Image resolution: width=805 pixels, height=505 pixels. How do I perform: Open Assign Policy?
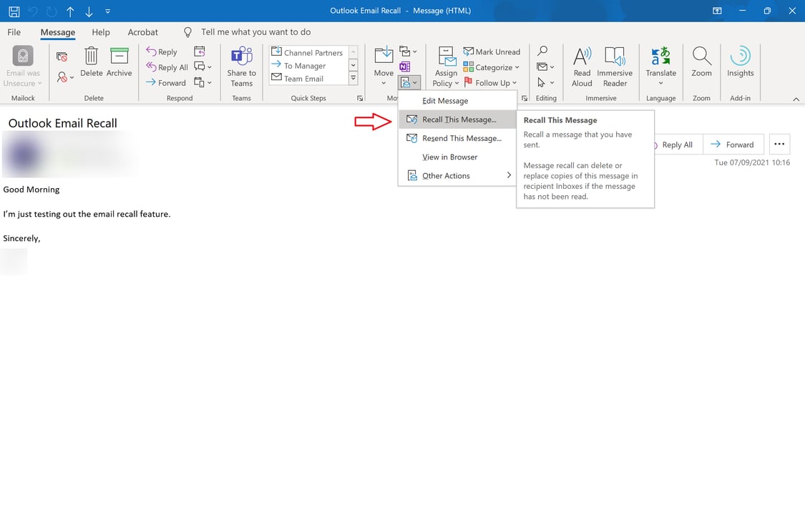[445, 68]
